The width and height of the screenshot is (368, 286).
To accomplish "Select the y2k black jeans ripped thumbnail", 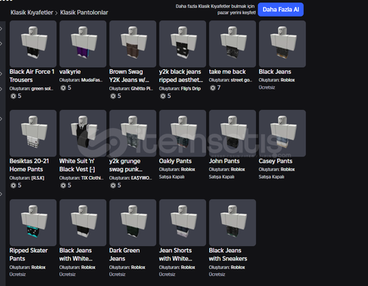I will pyautogui.click(x=183, y=44).
